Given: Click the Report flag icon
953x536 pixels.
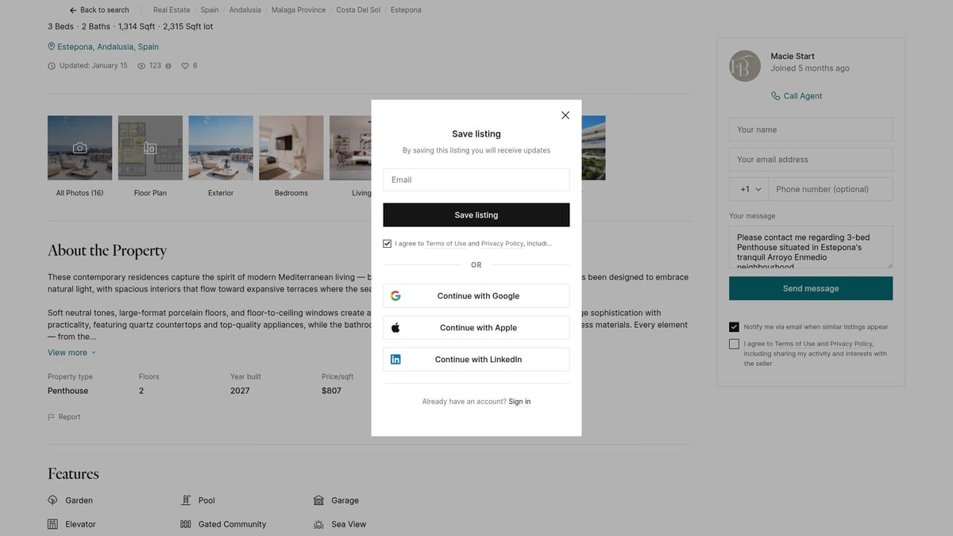Looking at the screenshot, I should pyautogui.click(x=52, y=417).
